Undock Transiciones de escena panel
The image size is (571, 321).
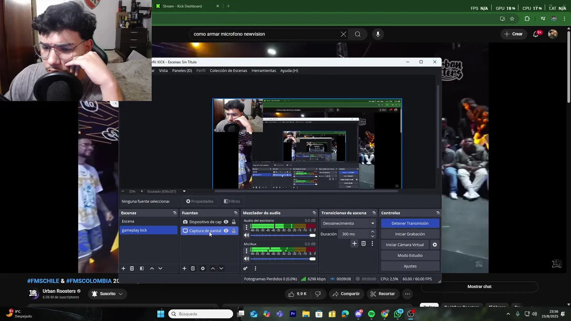[374, 213]
